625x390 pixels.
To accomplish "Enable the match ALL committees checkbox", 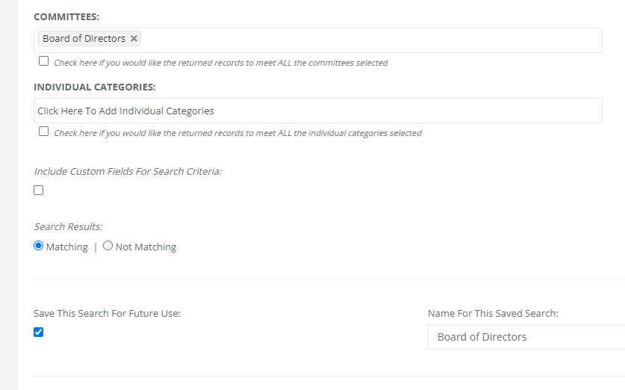I will (x=43, y=61).
